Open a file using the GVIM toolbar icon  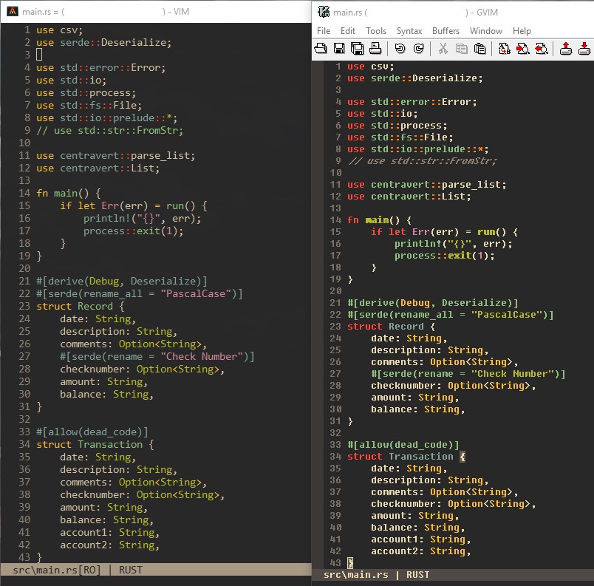[x=319, y=48]
